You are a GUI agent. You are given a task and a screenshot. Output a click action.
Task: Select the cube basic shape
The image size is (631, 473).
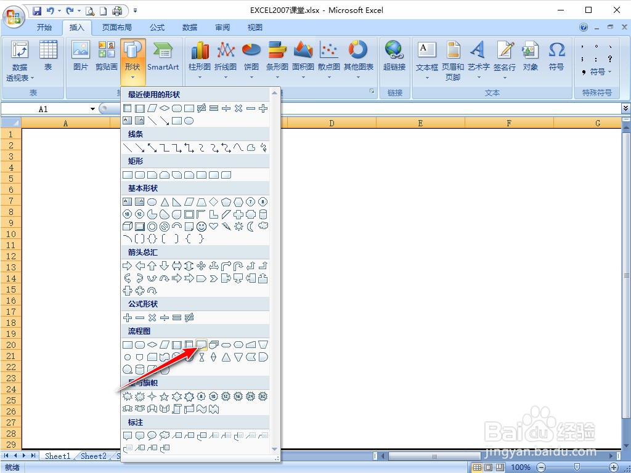pos(127,227)
